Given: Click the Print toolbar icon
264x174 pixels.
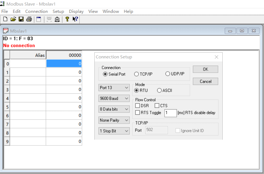Looking at the screenshot, I should pos(29,19).
